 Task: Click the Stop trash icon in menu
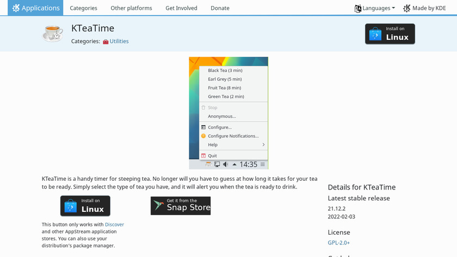click(203, 107)
